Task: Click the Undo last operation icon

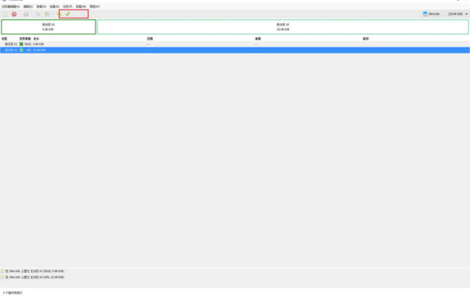Action: tap(59, 14)
